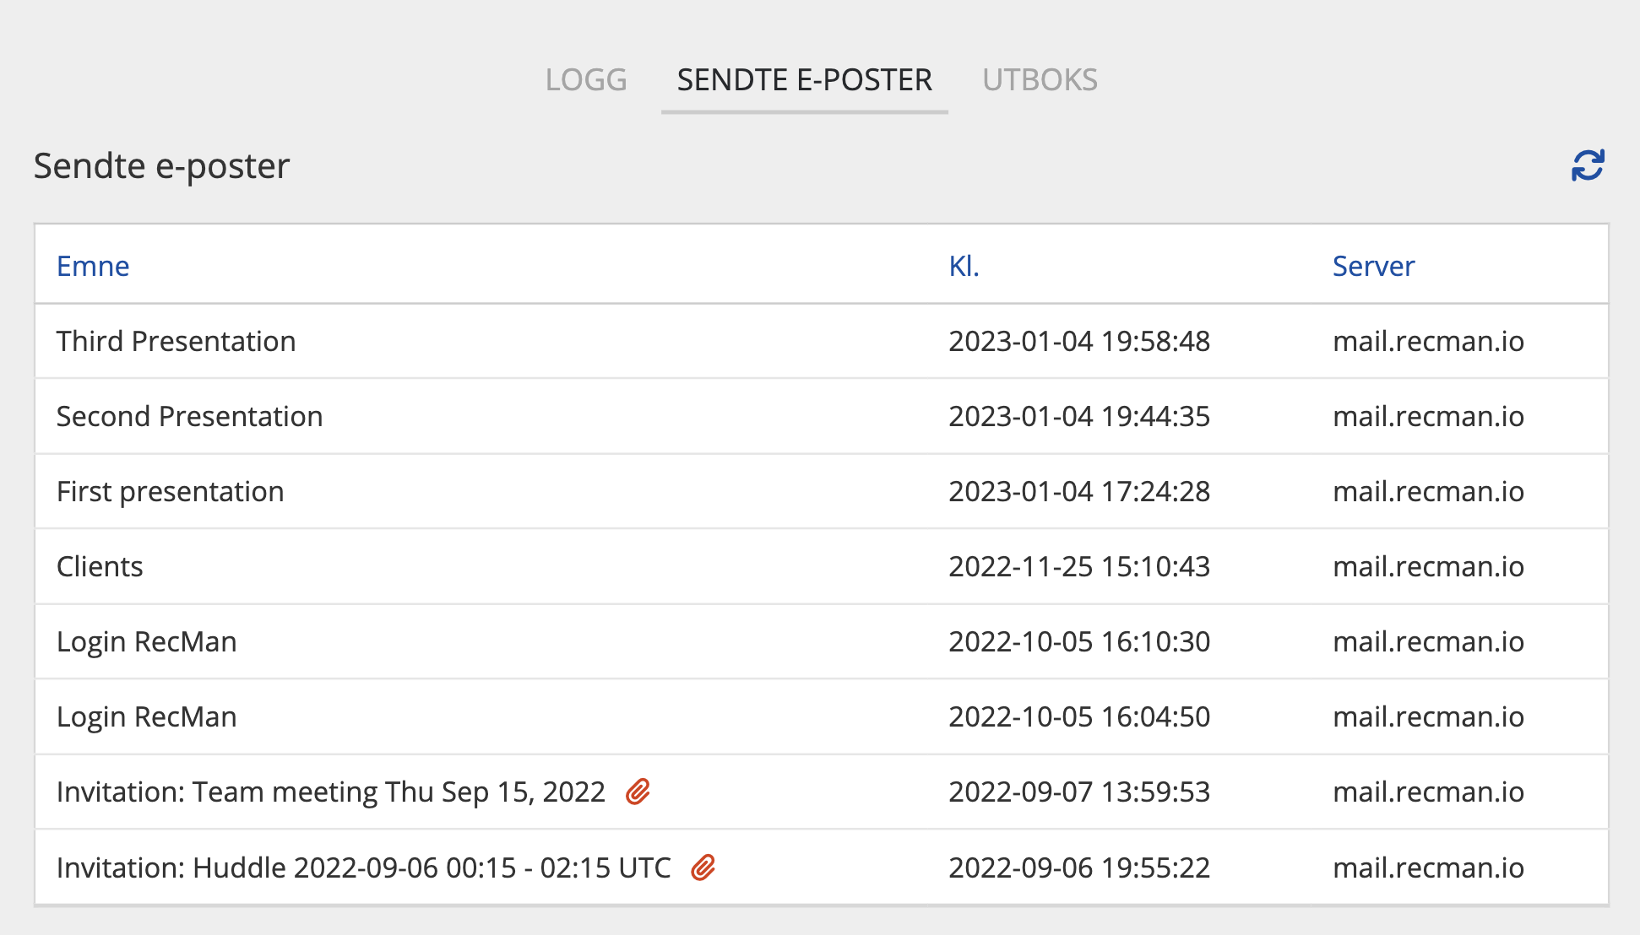Click timestamp 2023-01-04 19:58:48
Viewport: 1640px width, 935px height.
pyautogui.click(x=1079, y=341)
